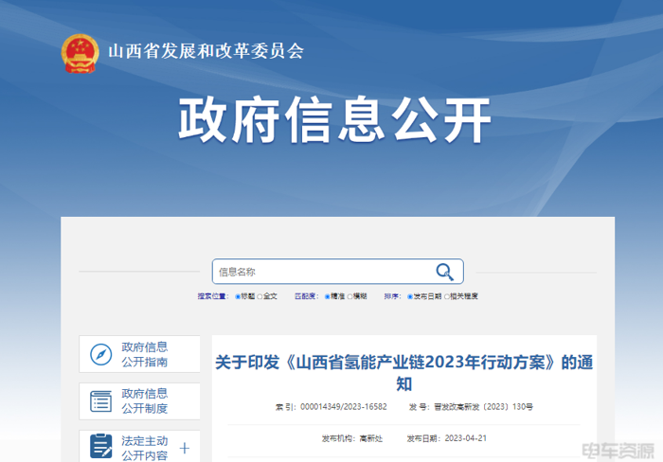The width and height of the screenshot is (663, 462).
Task: Click the compass icon for 政府信息公开指南
Action: pos(100,354)
